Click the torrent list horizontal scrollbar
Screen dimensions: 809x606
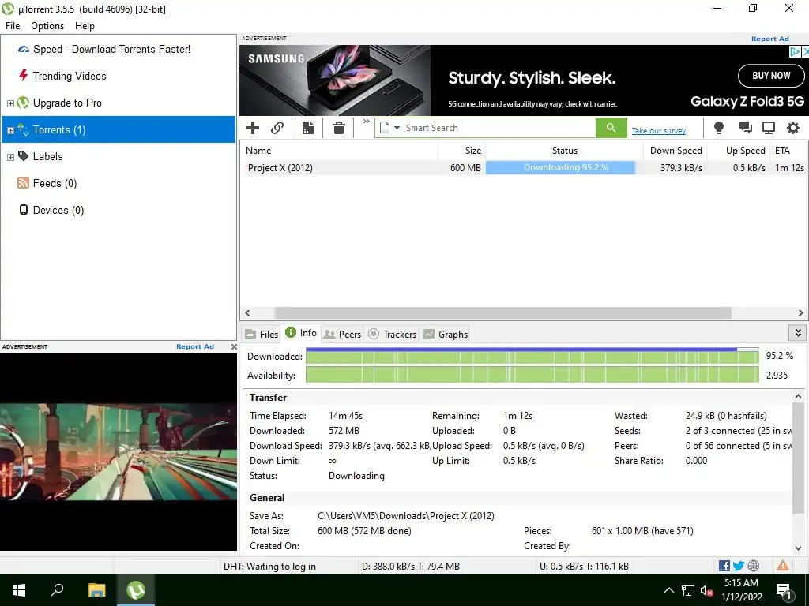pyautogui.click(x=503, y=312)
